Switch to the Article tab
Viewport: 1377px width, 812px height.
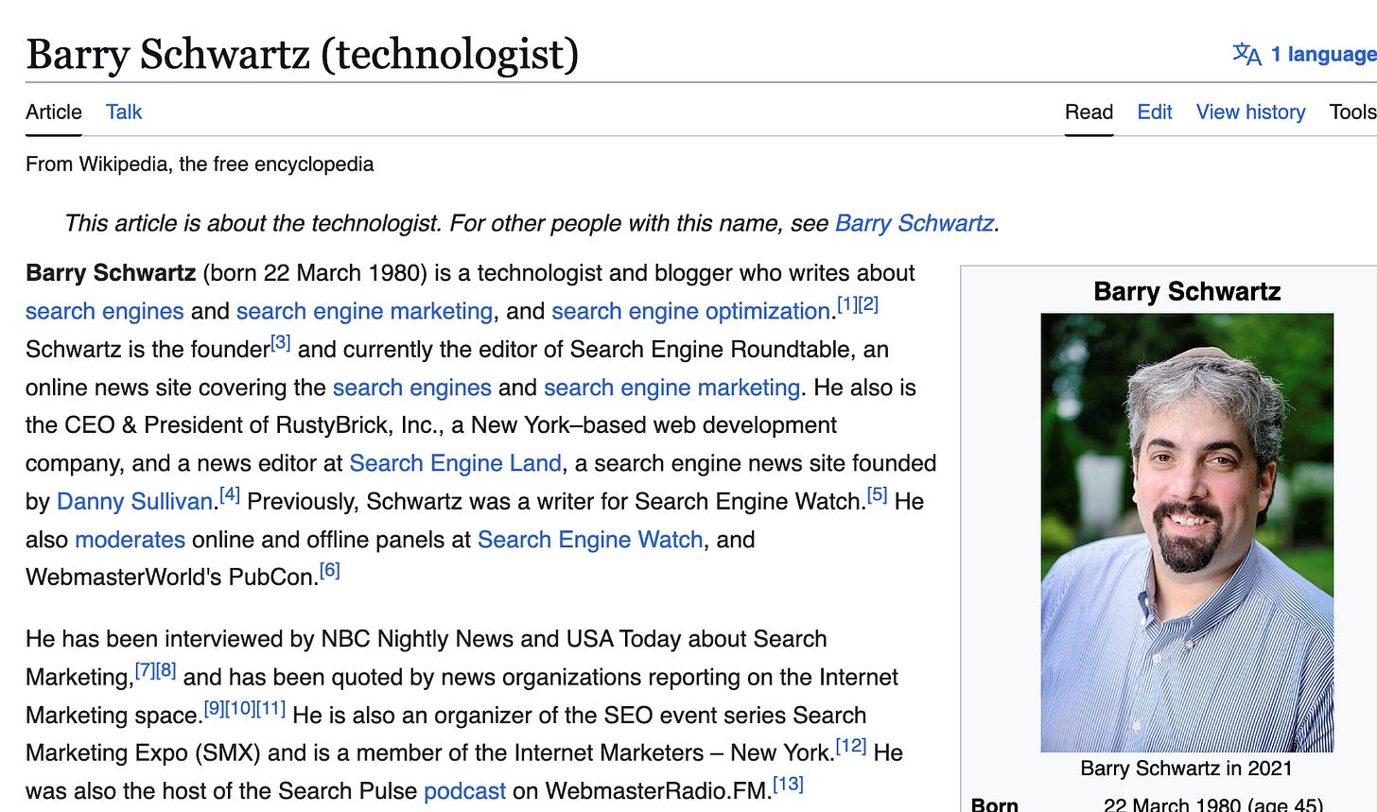[x=54, y=112]
